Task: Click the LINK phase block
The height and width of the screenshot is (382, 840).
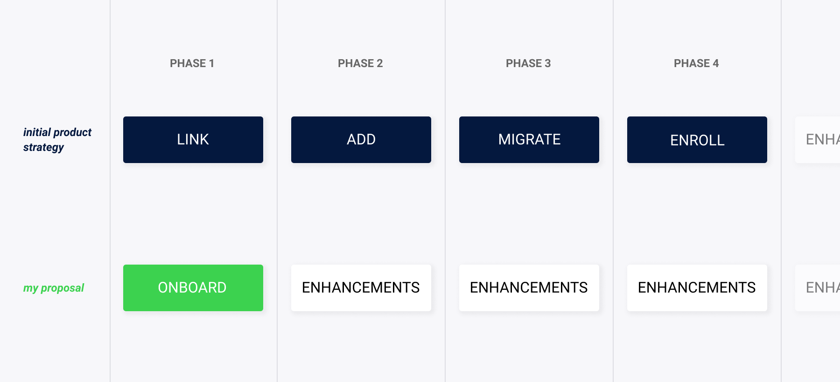Action: pyautogui.click(x=193, y=140)
